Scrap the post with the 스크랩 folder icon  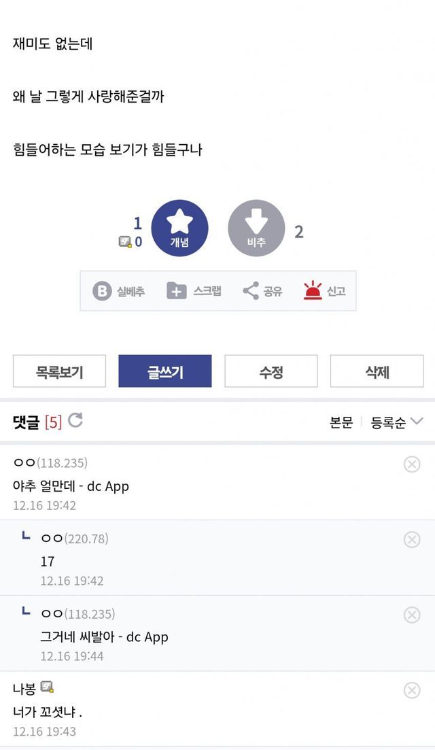(177, 291)
